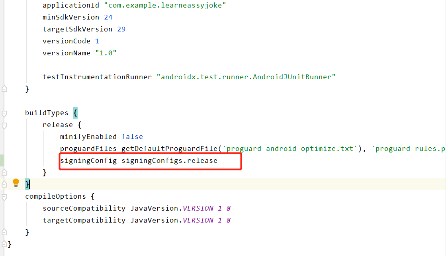Select the minSdkVersion value 24
The height and width of the screenshot is (256, 446).
coord(108,17)
